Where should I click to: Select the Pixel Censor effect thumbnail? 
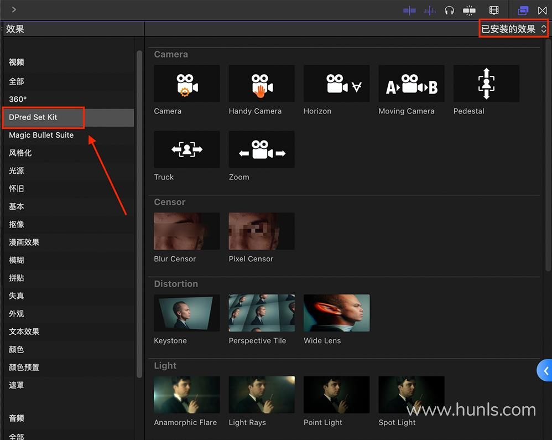(262, 231)
